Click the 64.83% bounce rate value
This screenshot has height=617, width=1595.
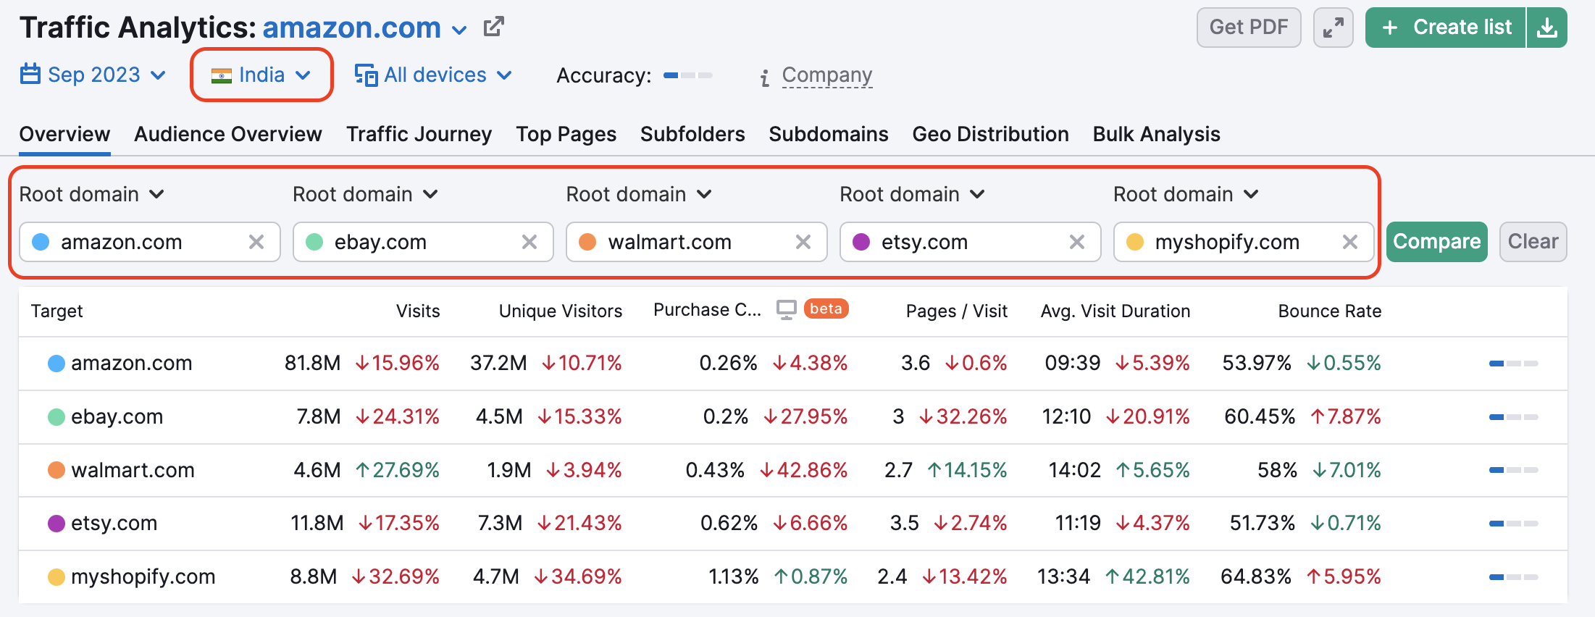1256,576
